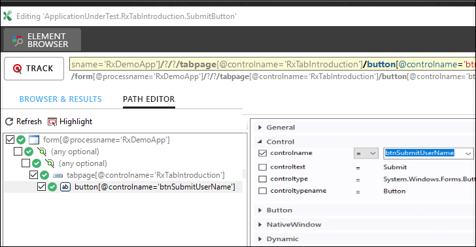This screenshot has height=247, width=476.
Task: Uncheck the tabpage RxTabIntroduction checkbox
Action: (34, 174)
